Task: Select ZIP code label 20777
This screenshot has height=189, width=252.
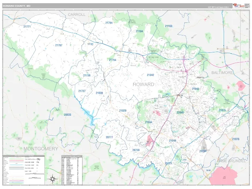Action: click(x=109, y=137)
